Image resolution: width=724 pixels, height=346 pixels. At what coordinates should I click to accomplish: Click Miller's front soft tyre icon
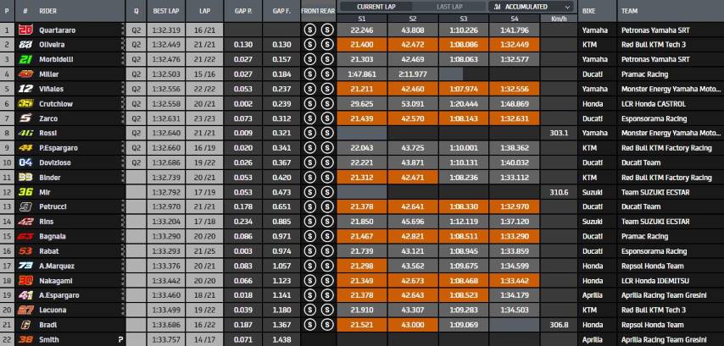click(x=309, y=74)
